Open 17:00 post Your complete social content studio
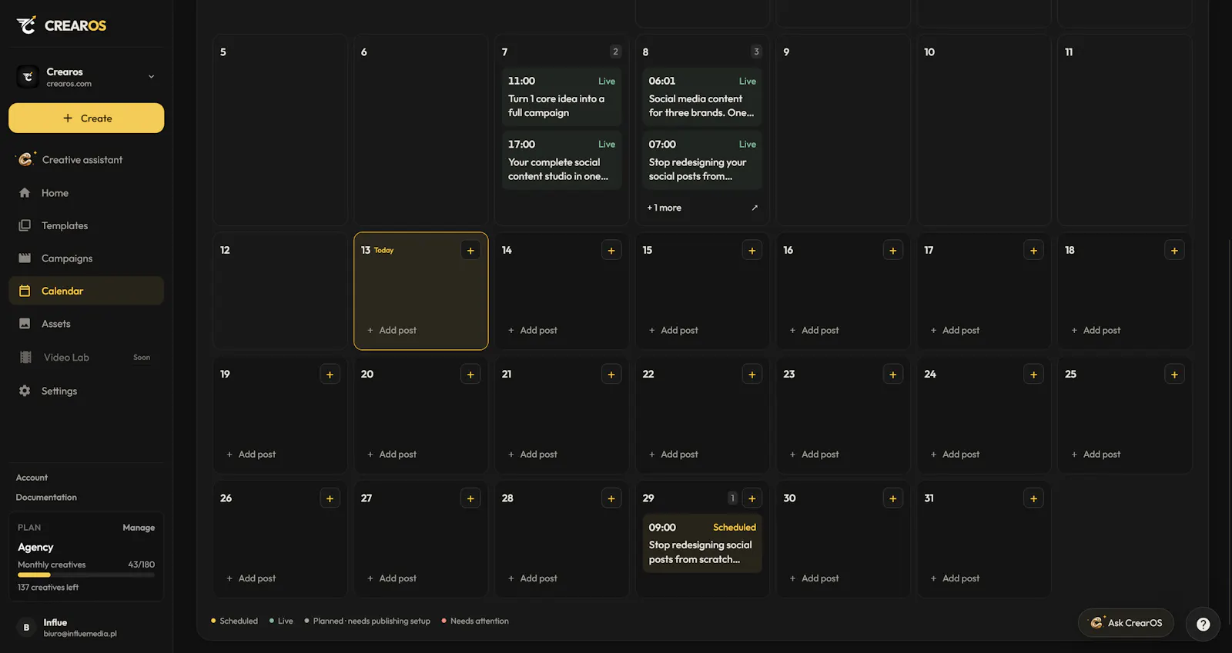 [561, 160]
